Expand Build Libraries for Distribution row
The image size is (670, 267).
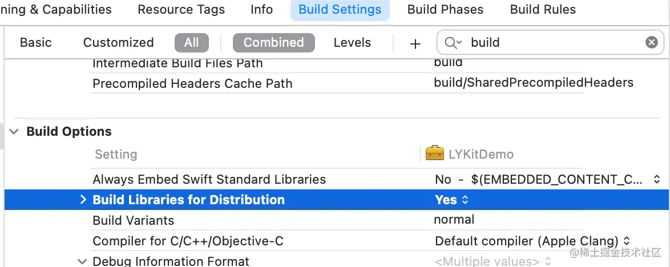pos(83,200)
